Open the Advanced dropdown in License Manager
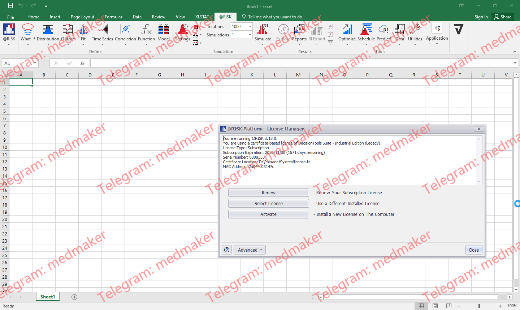 pos(250,250)
